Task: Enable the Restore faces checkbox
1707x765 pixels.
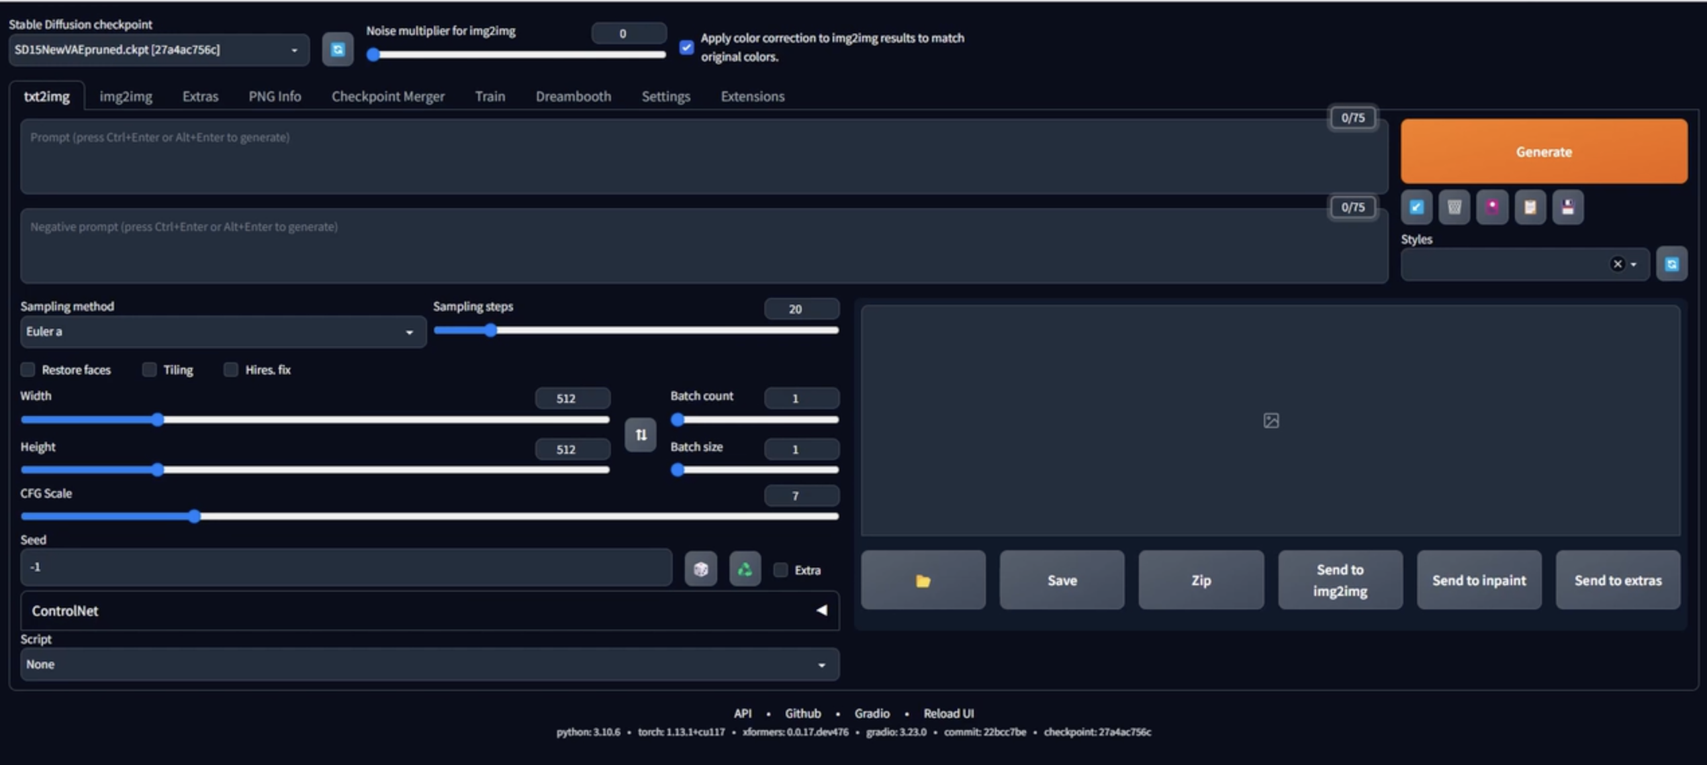Action: click(x=28, y=370)
